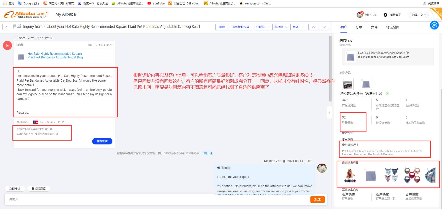Collapse the right customer panel handle
Screen dimensions: 442x209
pyautogui.click(x=329, y=113)
